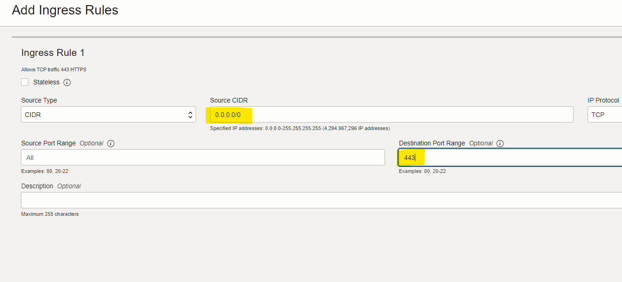Click the Source Type selector chevron arrows
The width and height of the screenshot is (622, 282).
coord(190,114)
